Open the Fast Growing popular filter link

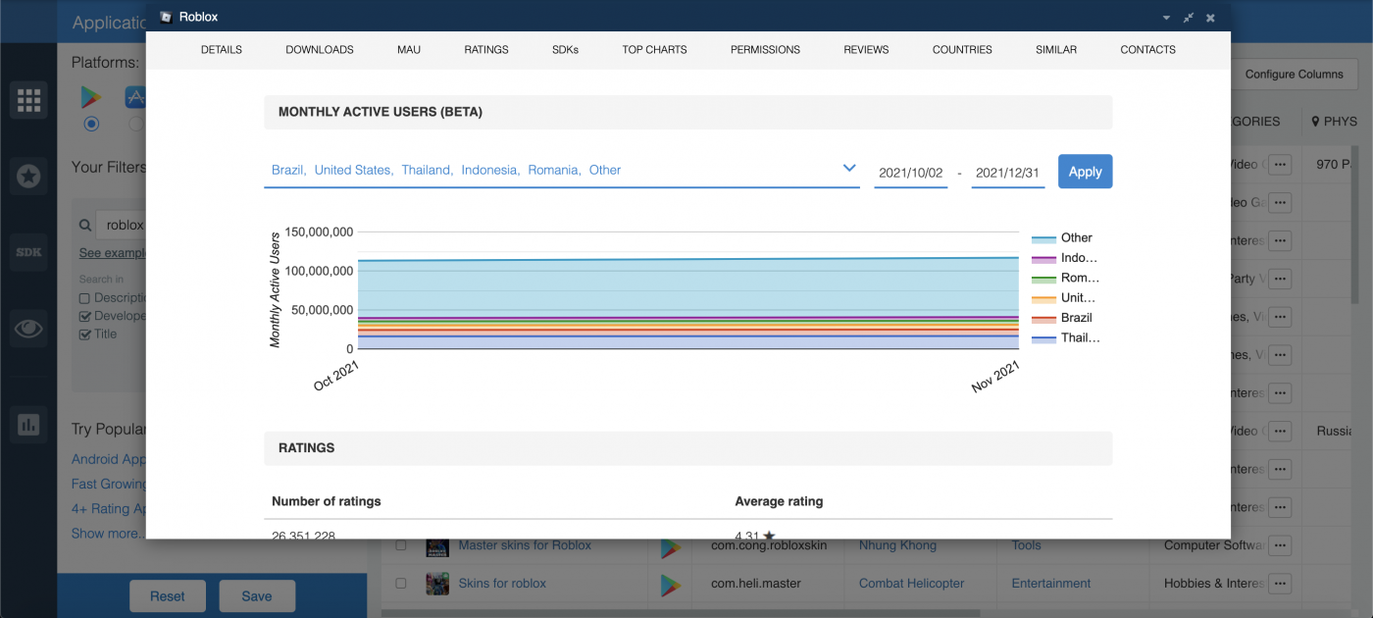[109, 484]
